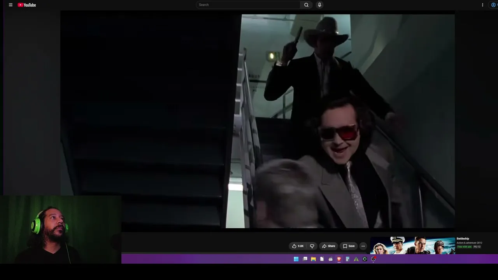Image resolution: width=498 pixels, height=280 pixels.
Task: Open the green triangle app on taskbar
Action: [x=356, y=259]
